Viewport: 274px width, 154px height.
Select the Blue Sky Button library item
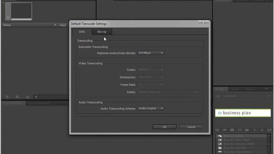point(241,136)
